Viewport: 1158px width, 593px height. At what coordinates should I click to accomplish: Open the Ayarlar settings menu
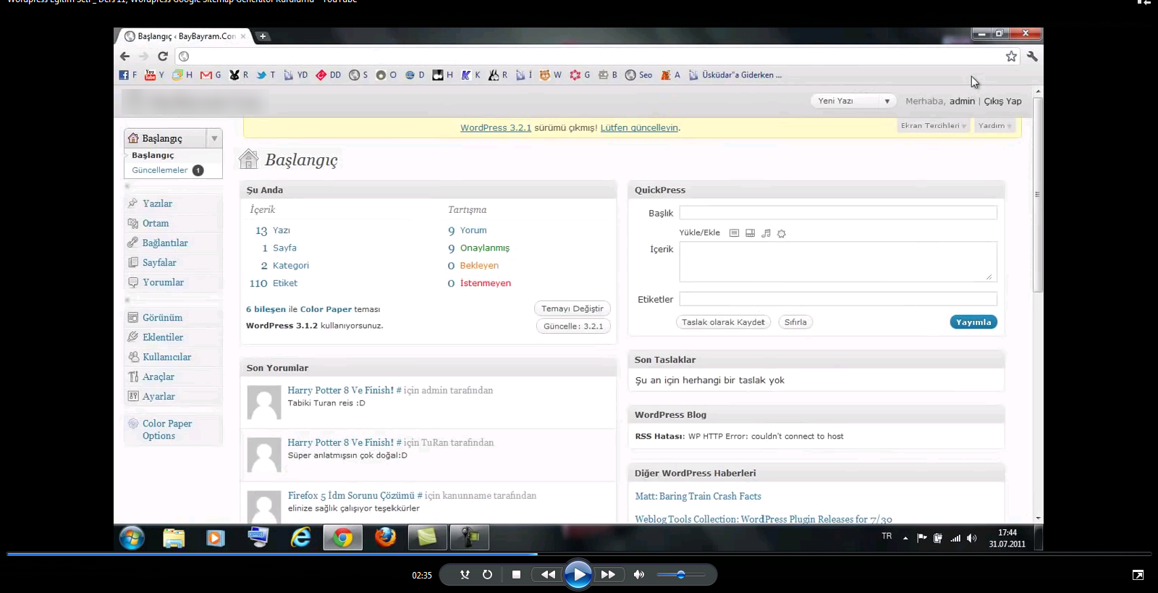pos(159,396)
